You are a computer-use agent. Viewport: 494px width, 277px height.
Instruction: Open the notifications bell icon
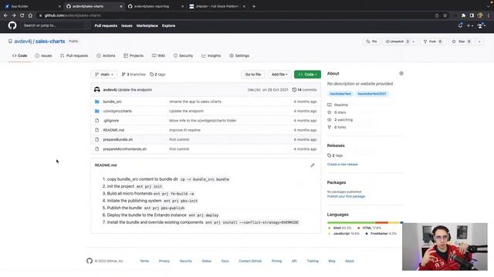460,25
